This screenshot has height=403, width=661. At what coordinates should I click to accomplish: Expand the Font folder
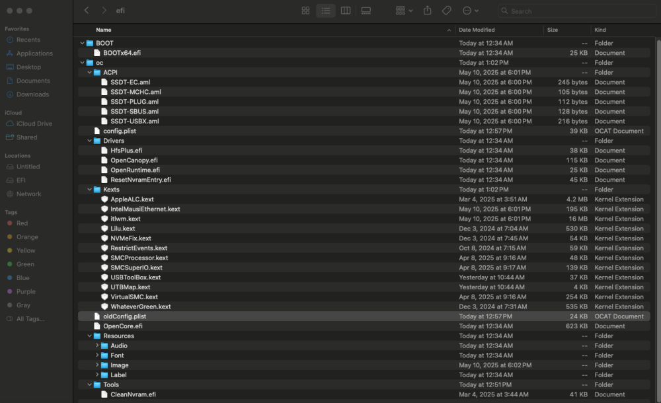click(97, 355)
